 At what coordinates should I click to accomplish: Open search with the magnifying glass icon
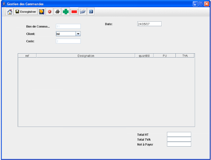click(42, 12)
